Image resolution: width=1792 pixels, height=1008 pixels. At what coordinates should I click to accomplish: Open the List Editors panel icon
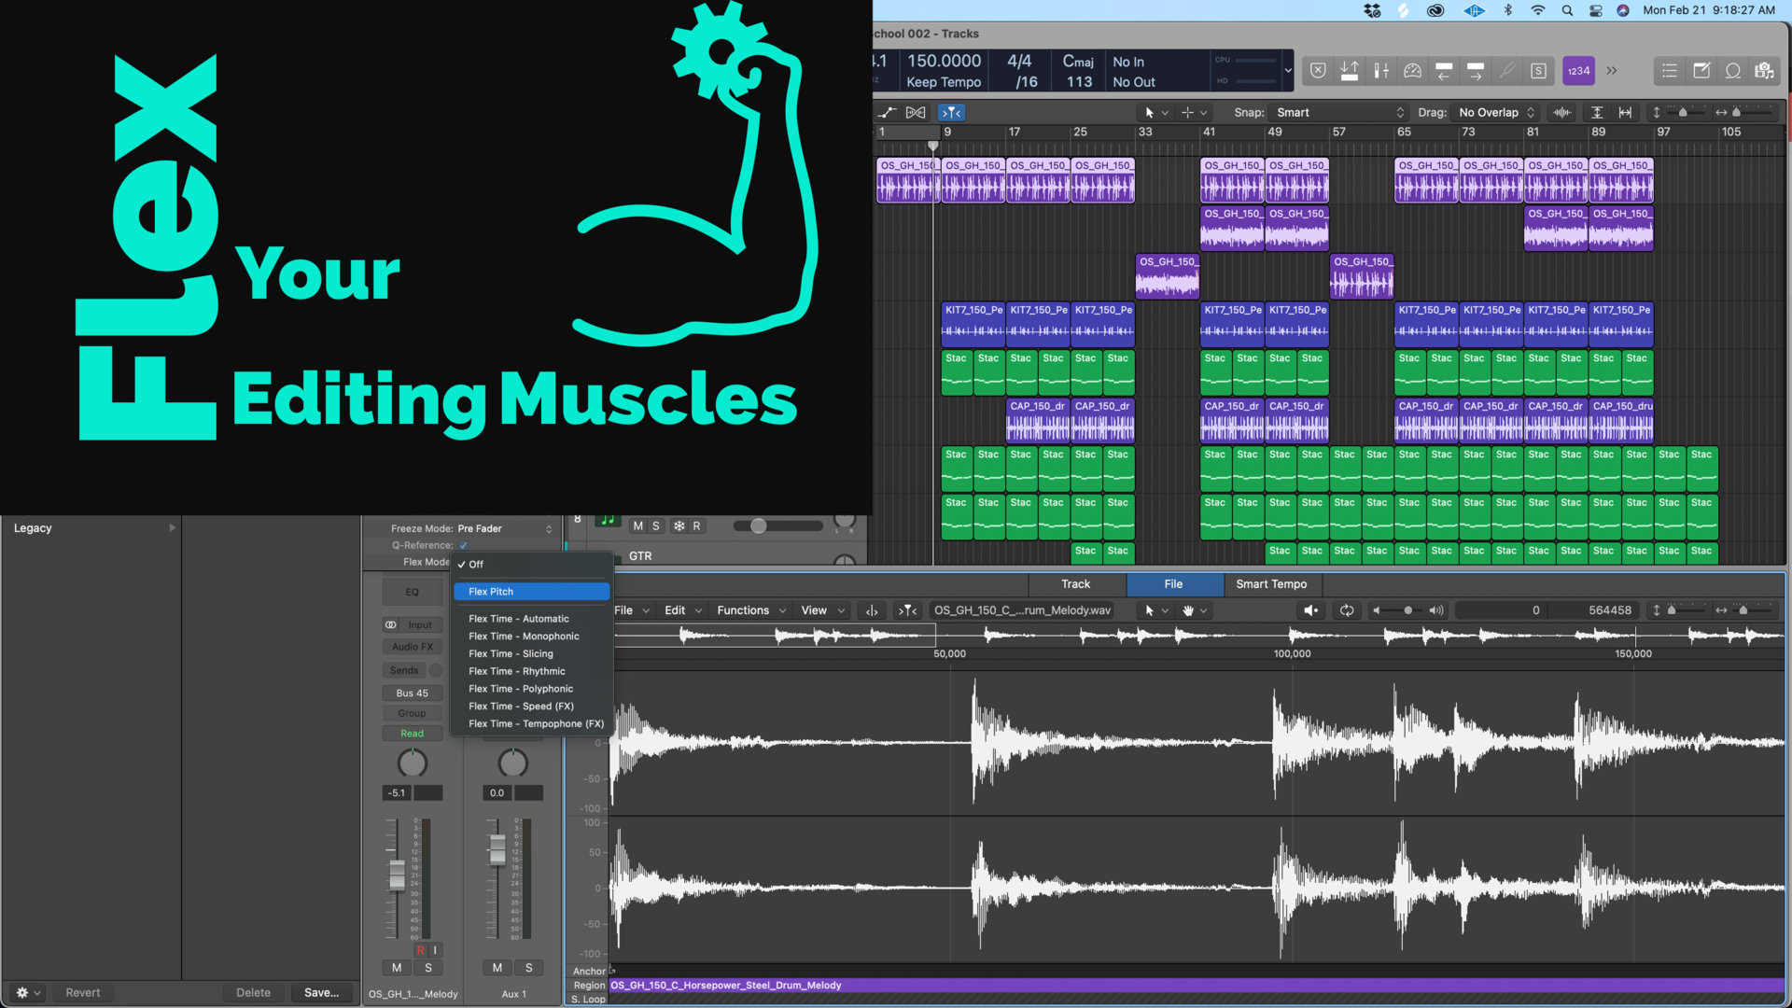1669,71
